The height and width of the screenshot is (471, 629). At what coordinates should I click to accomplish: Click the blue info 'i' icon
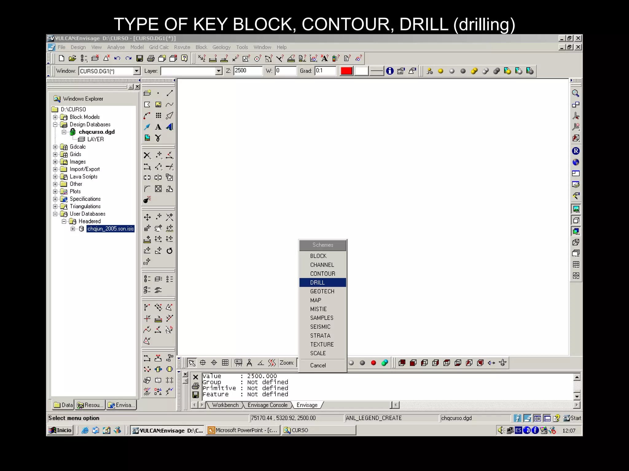(390, 71)
